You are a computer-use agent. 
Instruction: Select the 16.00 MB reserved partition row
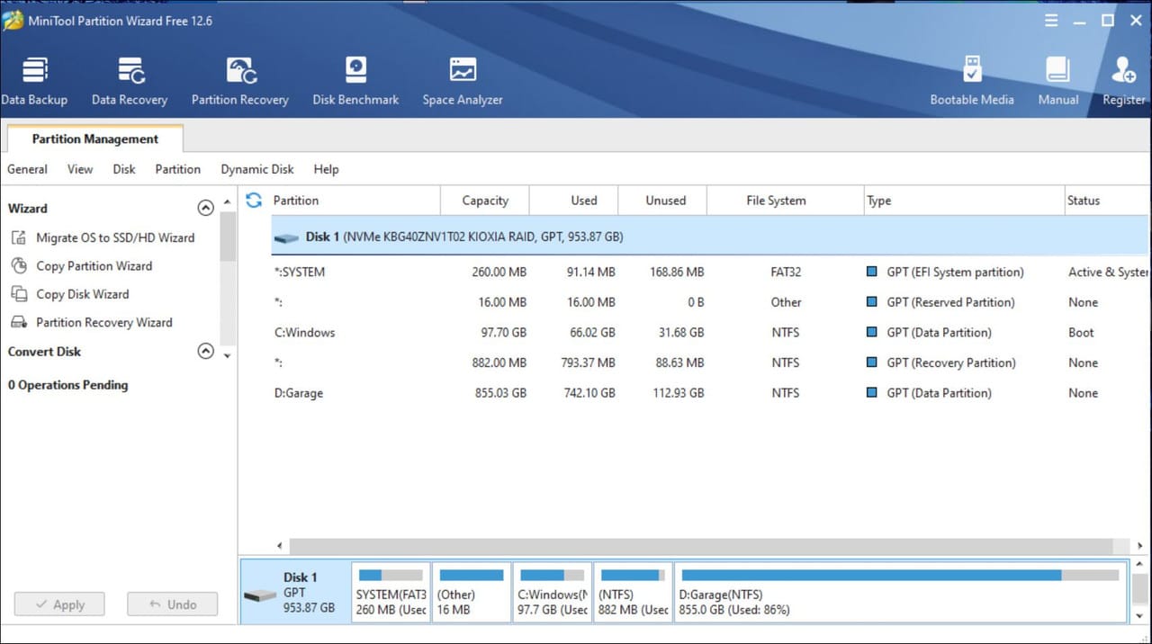[x=711, y=302]
